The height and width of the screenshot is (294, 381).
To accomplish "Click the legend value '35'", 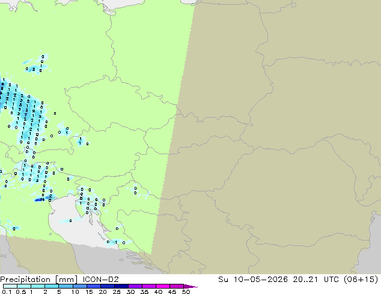I will tap(144, 292).
